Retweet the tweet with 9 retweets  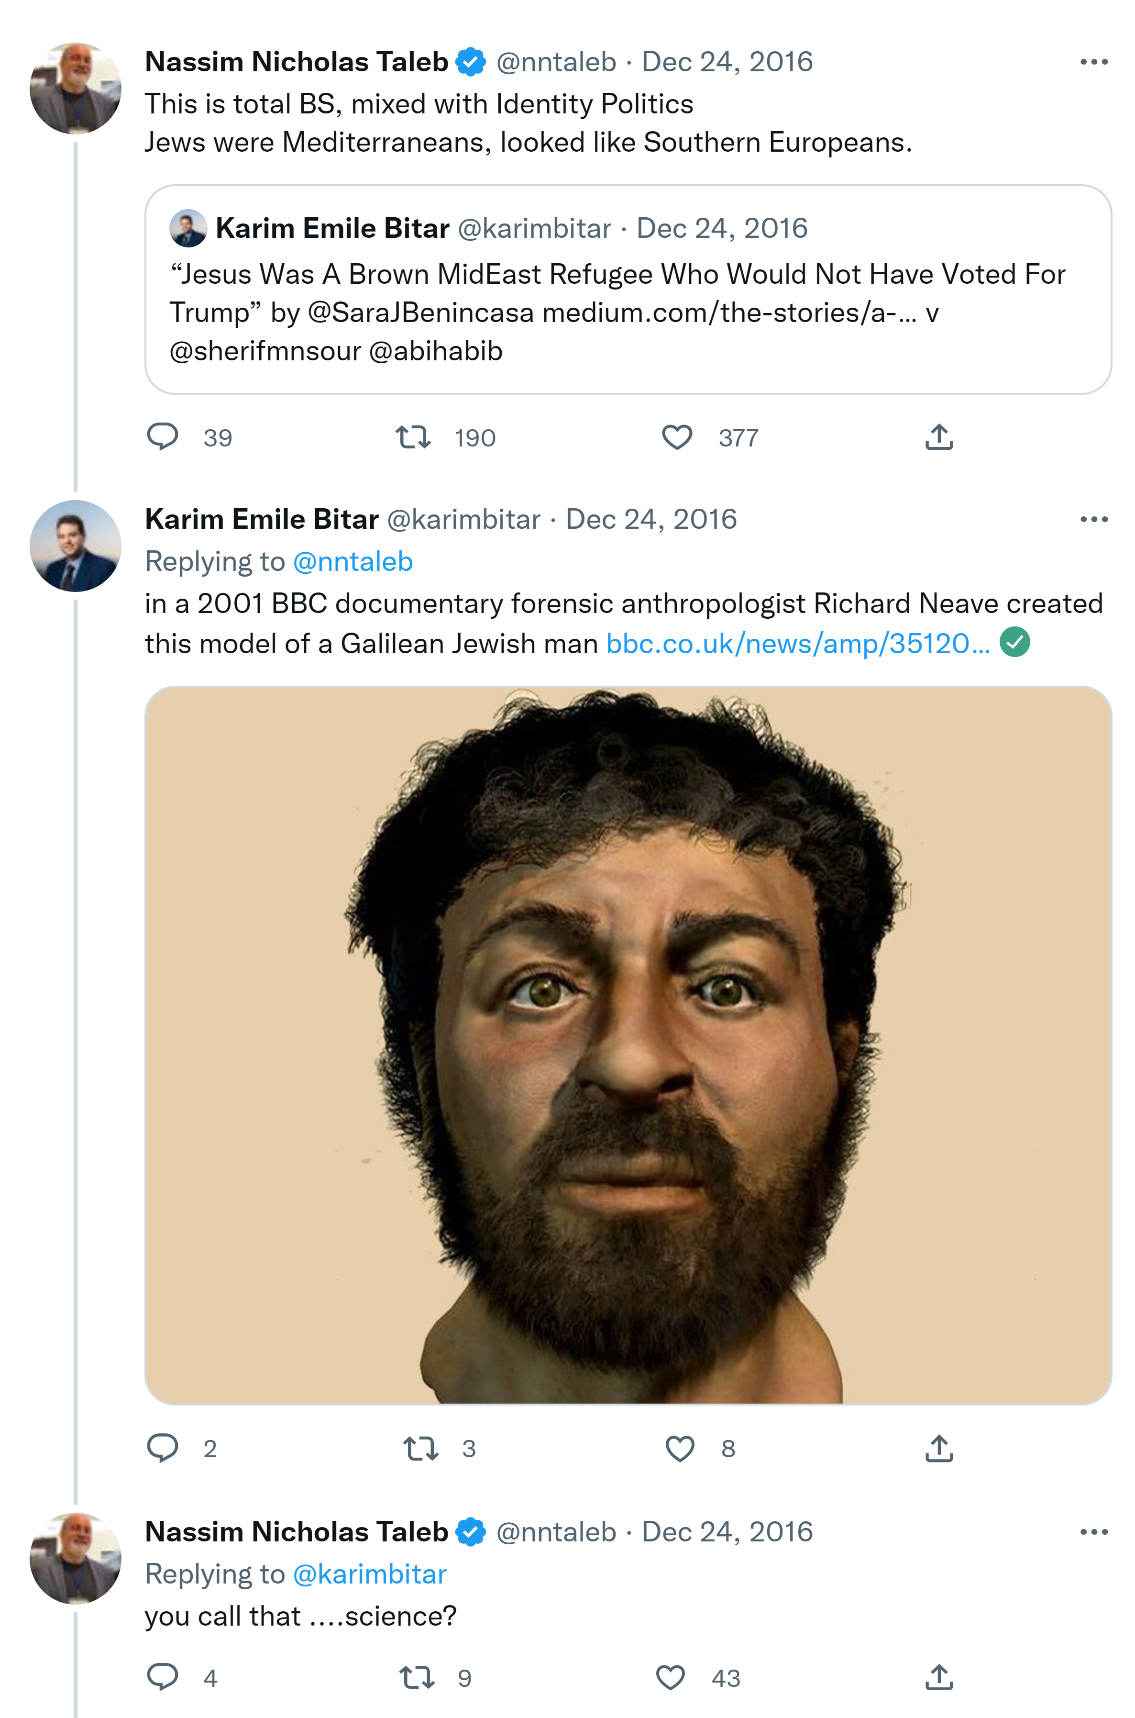pyautogui.click(x=417, y=1677)
